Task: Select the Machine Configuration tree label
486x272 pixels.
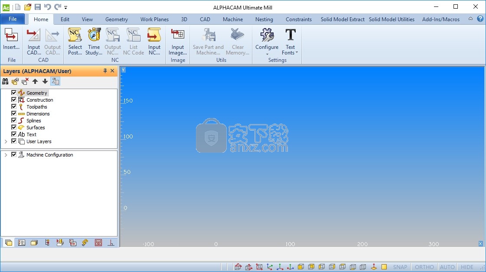Action: point(49,155)
